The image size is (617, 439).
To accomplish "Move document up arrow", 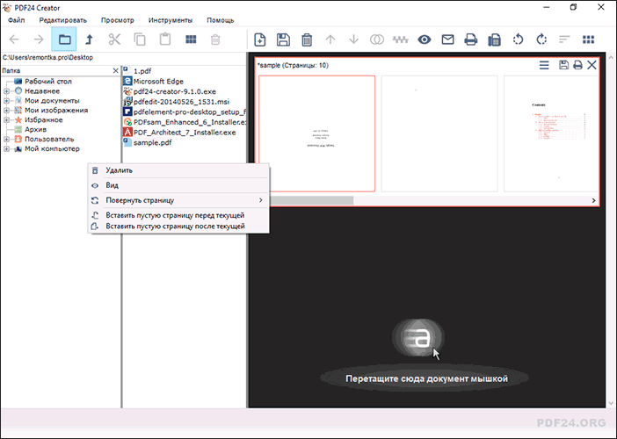I will [x=330, y=40].
